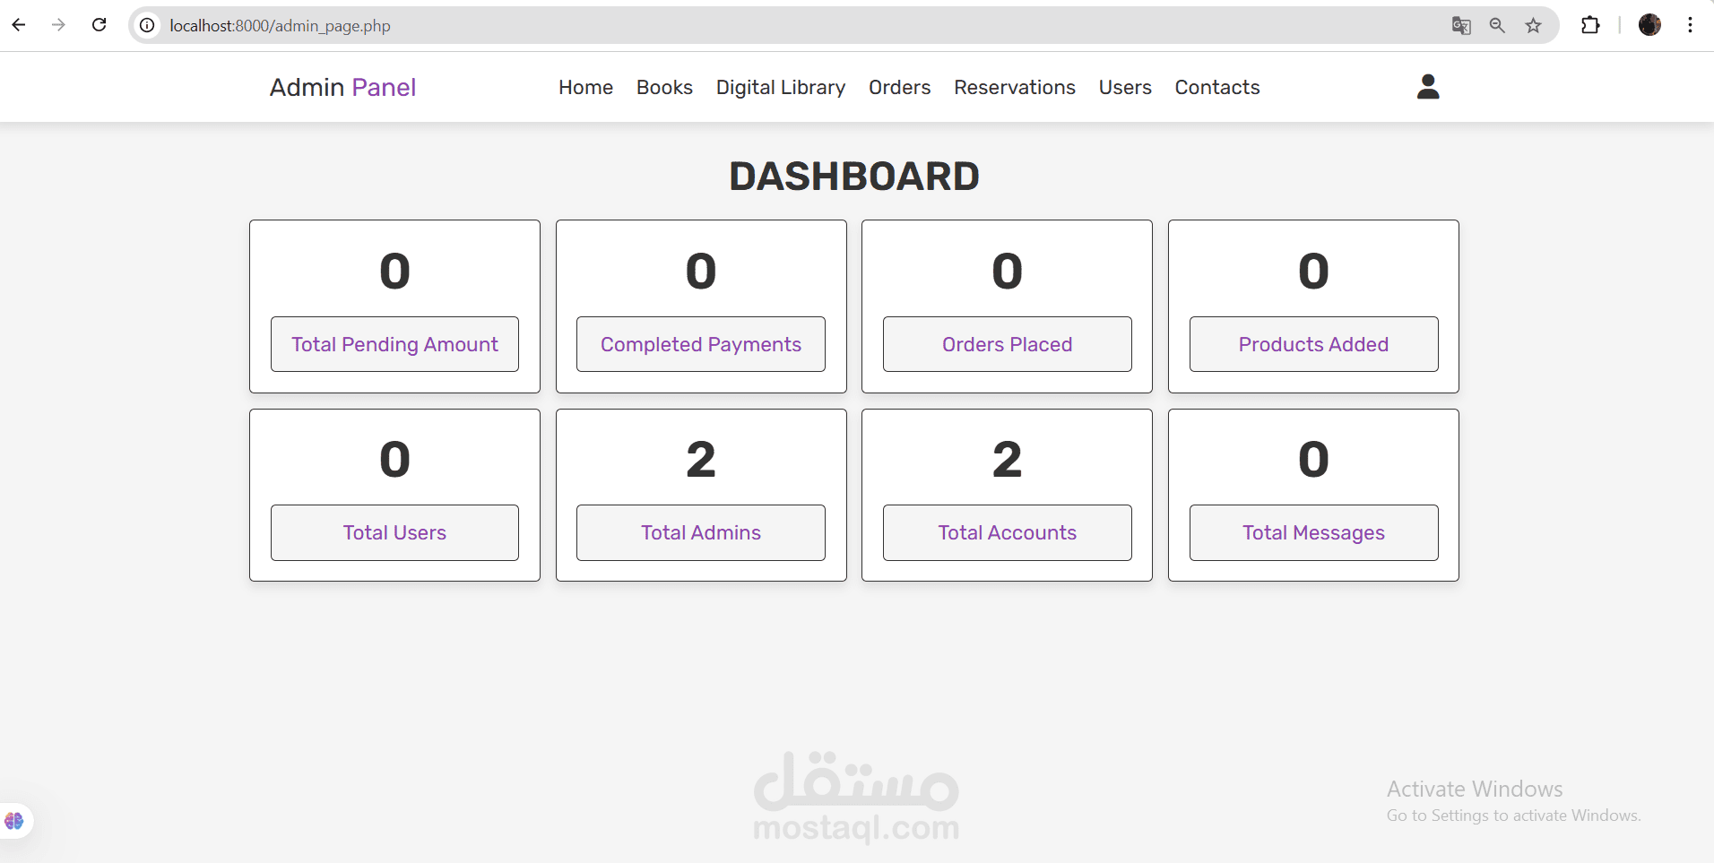Click the site information icon in address bar
1714x863 pixels.
pos(147,25)
